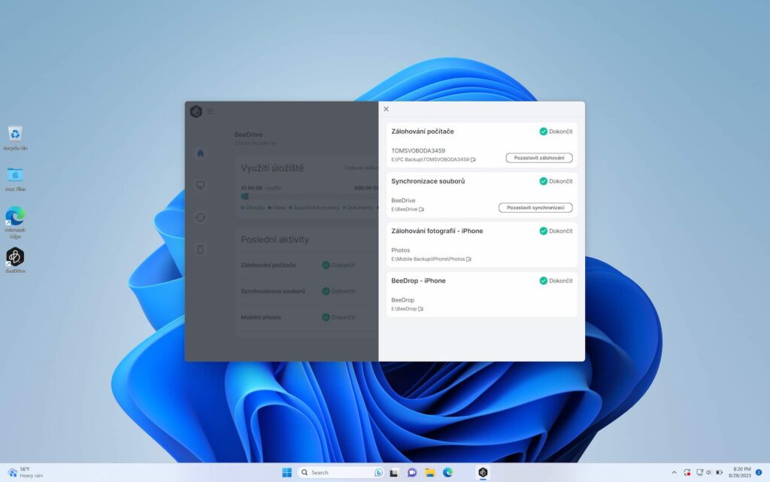
Task: Select Zálohování fotografií - iPhone title
Action: (x=437, y=231)
